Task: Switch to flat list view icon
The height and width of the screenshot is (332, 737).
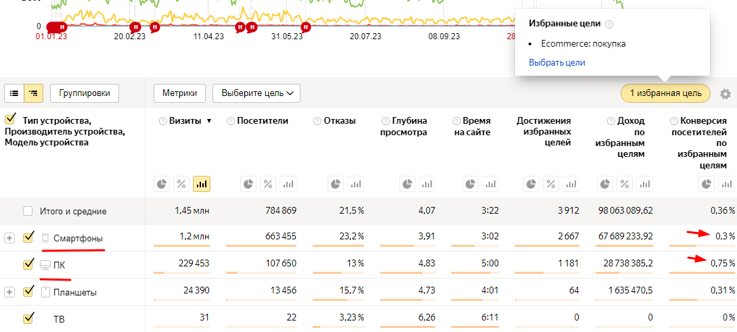Action: (x=14, y=93)
